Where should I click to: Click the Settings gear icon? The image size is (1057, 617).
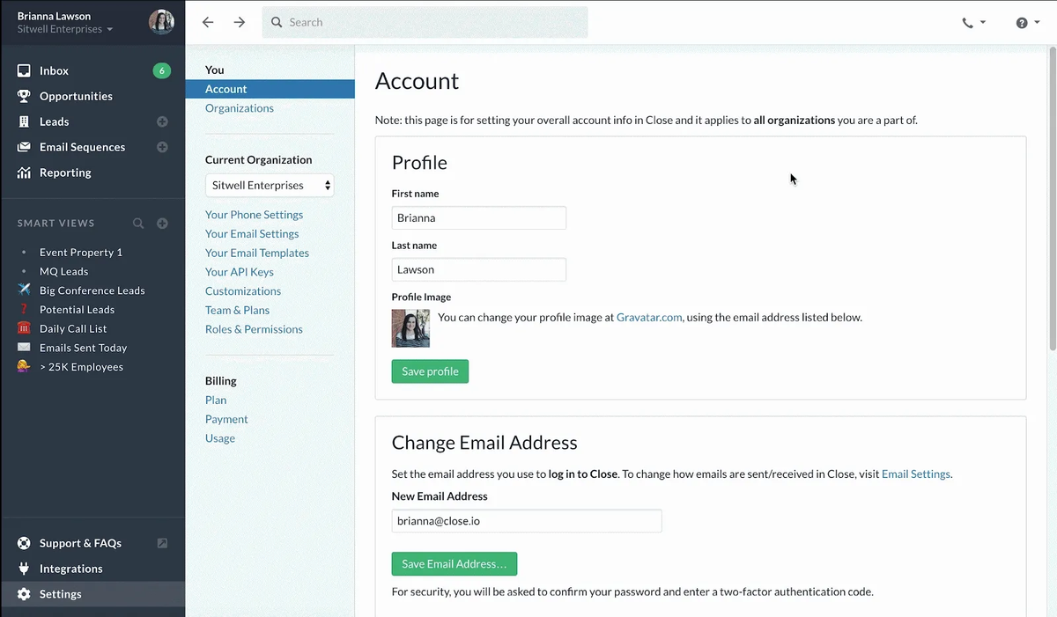pyautogui.click(x=24, y=594)
